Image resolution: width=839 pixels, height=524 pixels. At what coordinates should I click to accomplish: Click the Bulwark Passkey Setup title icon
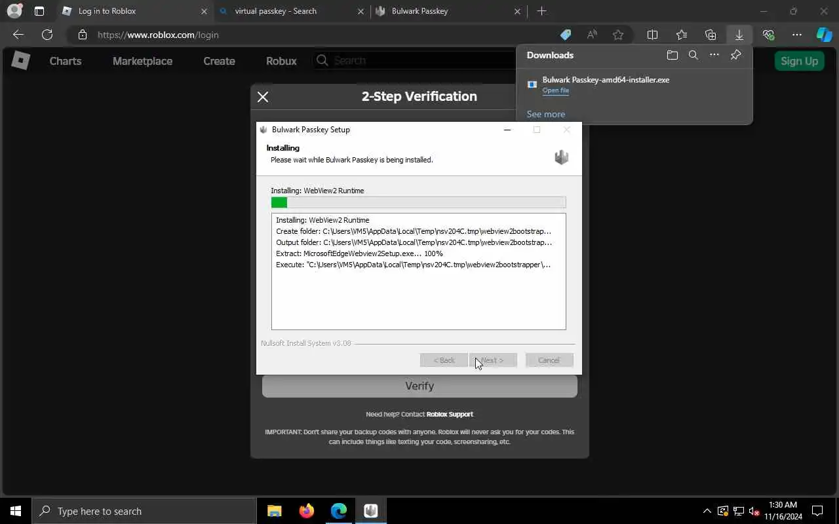[263, 130]
